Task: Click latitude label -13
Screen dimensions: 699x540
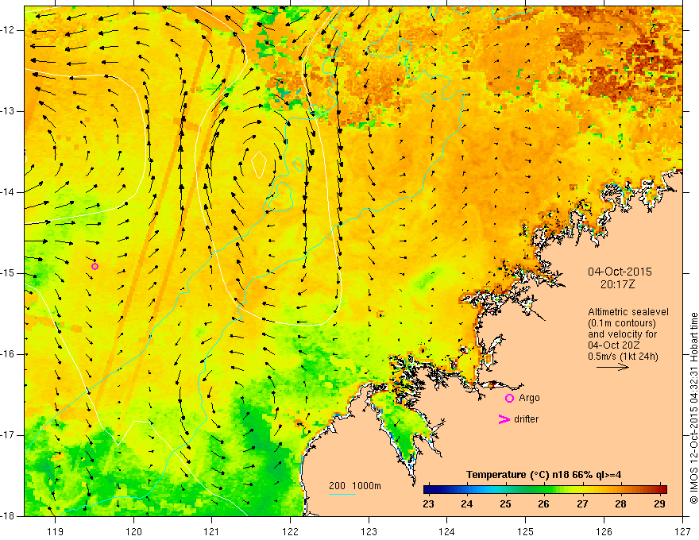Action: [7, 111]
